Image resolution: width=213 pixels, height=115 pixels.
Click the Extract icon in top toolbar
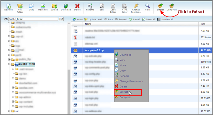(160, 6)
